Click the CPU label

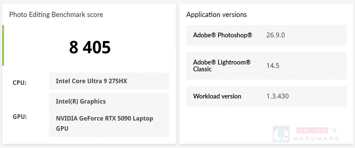point(20,83)
